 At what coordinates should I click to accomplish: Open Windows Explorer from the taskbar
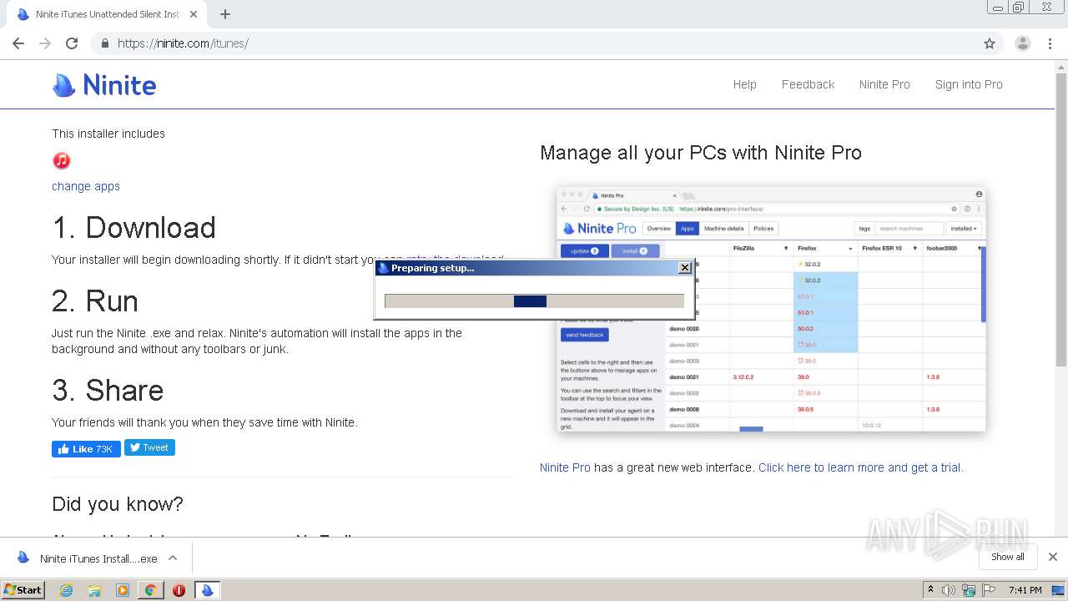click(94, 590)
